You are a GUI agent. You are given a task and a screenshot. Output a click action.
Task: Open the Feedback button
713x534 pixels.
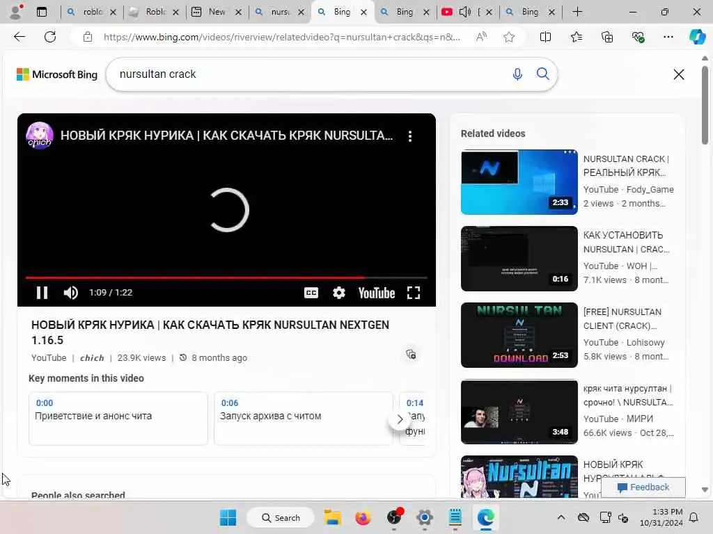(643, 487)
